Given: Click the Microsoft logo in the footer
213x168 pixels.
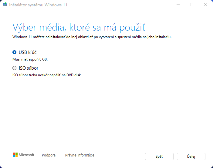Looking at the screenshot, I should tap(24, 155).
